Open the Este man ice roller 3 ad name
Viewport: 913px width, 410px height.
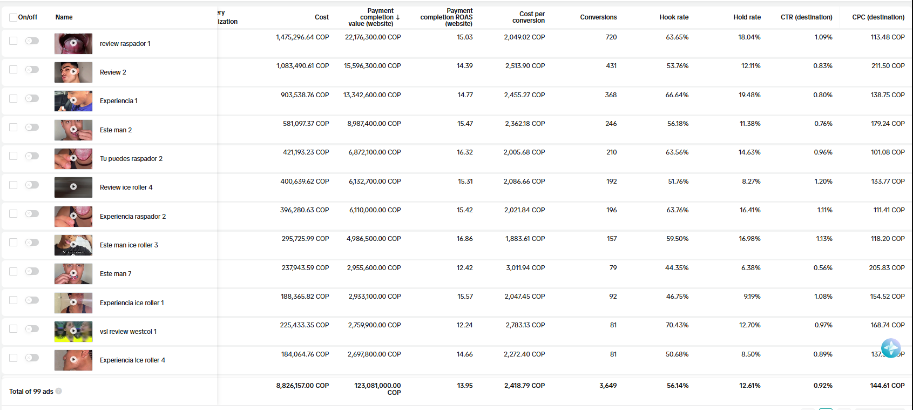[129, 245]
